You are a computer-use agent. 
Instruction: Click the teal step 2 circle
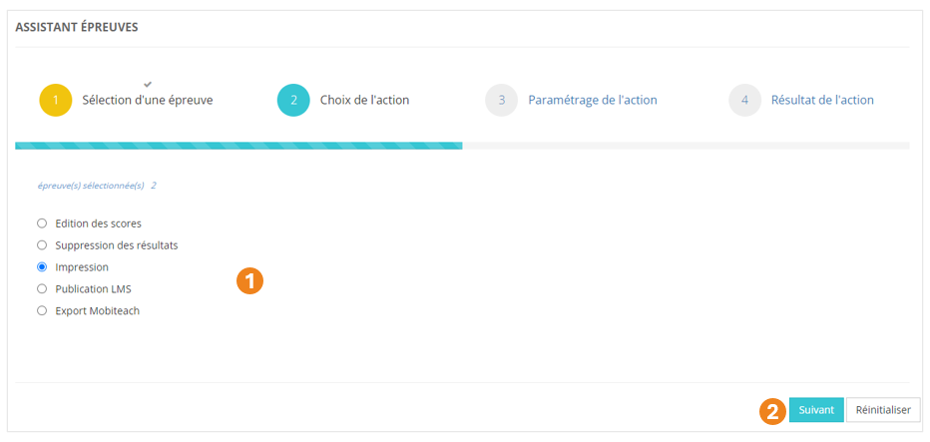click(293, 101)
